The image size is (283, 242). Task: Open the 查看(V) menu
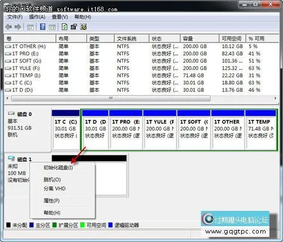pos(60,17)
